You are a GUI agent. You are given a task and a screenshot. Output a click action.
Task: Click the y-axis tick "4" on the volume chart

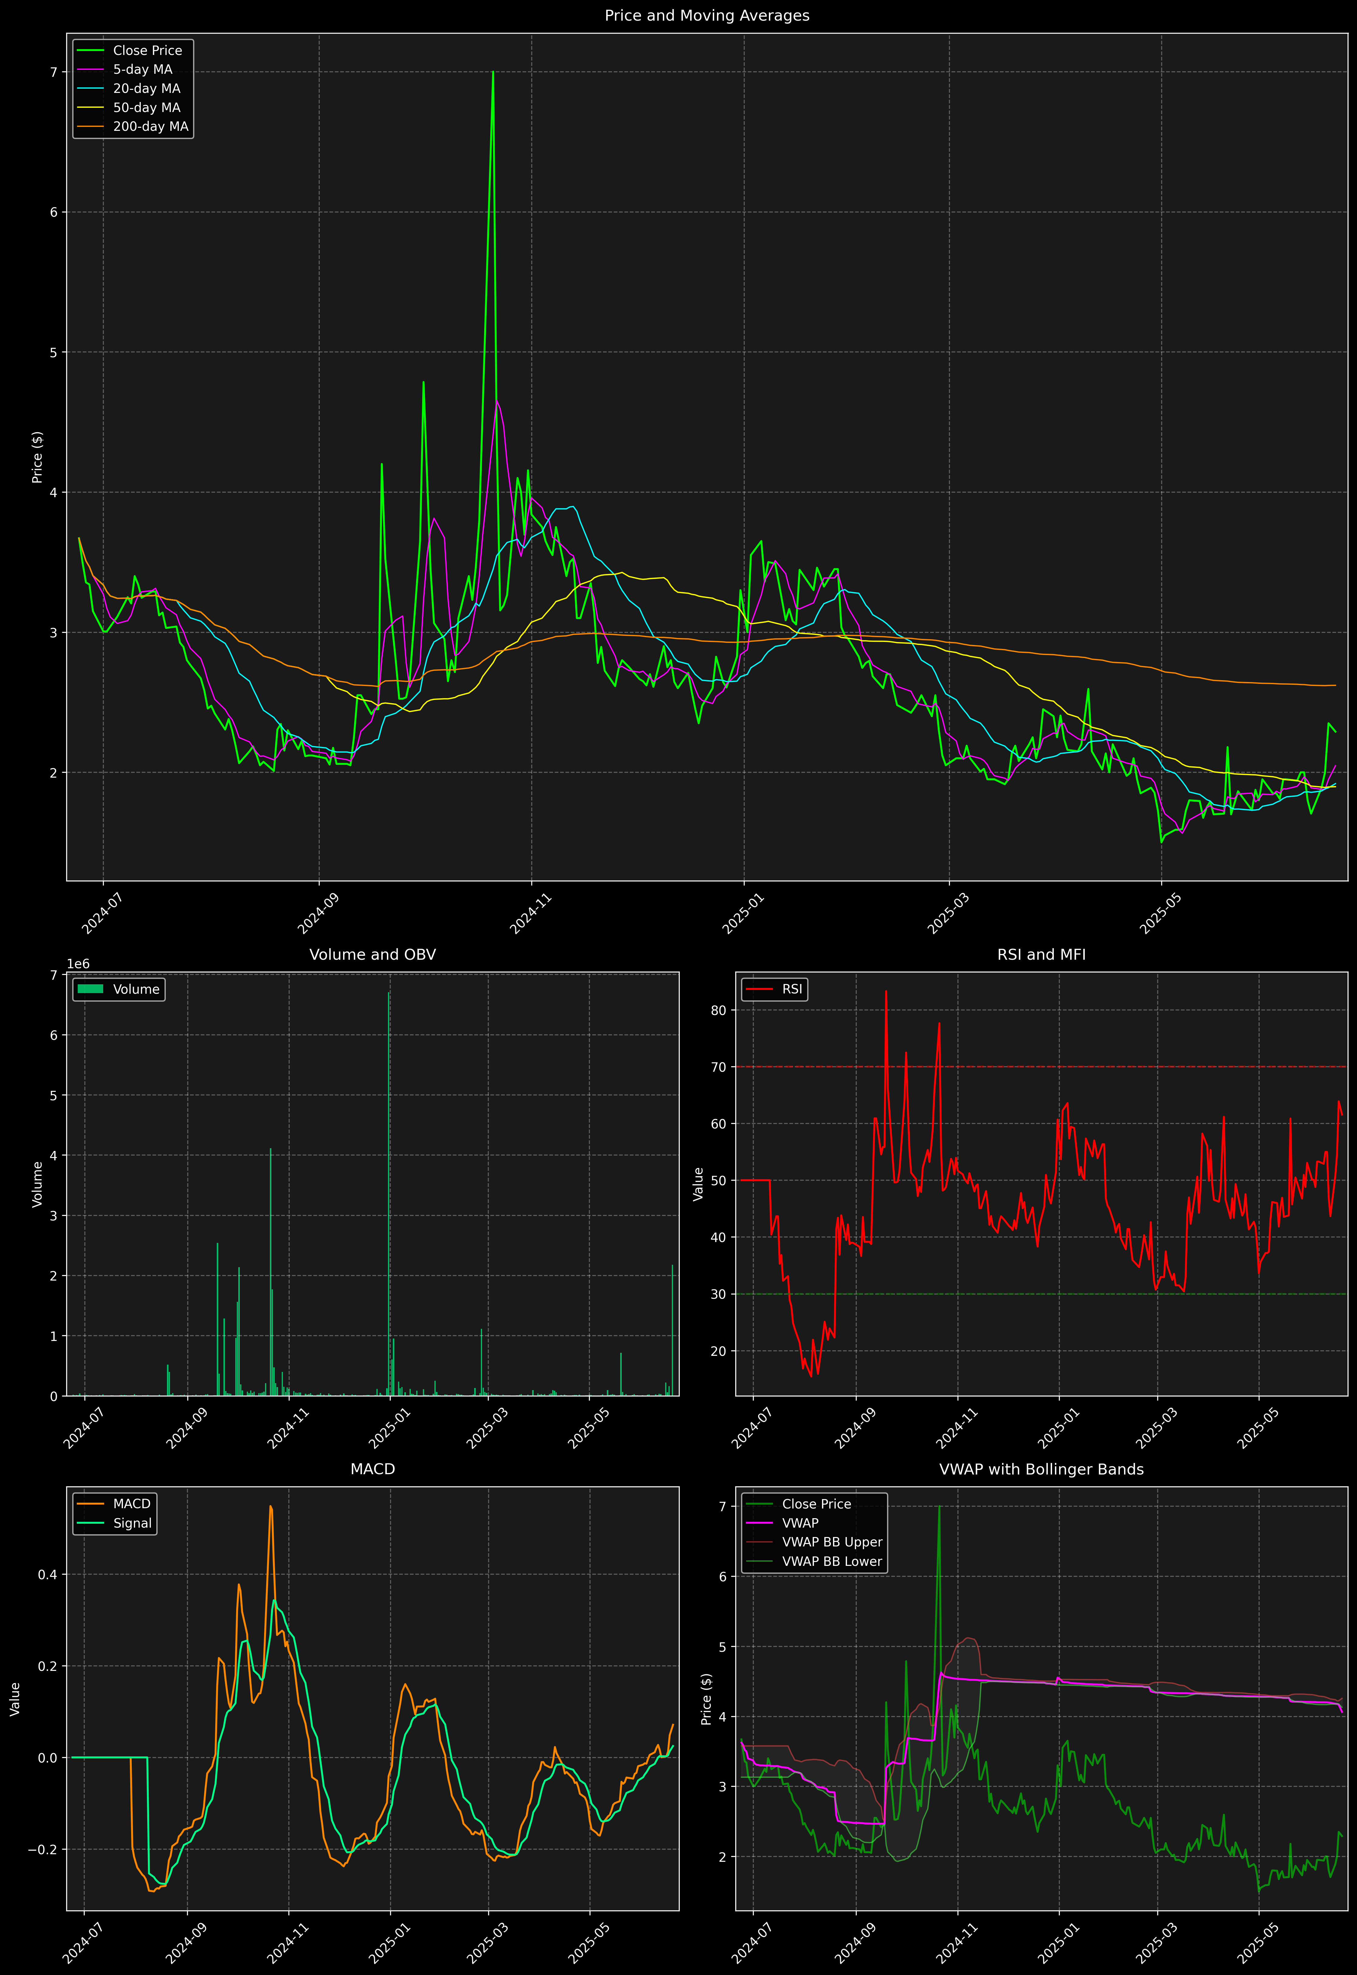(x=53, y=1156)
